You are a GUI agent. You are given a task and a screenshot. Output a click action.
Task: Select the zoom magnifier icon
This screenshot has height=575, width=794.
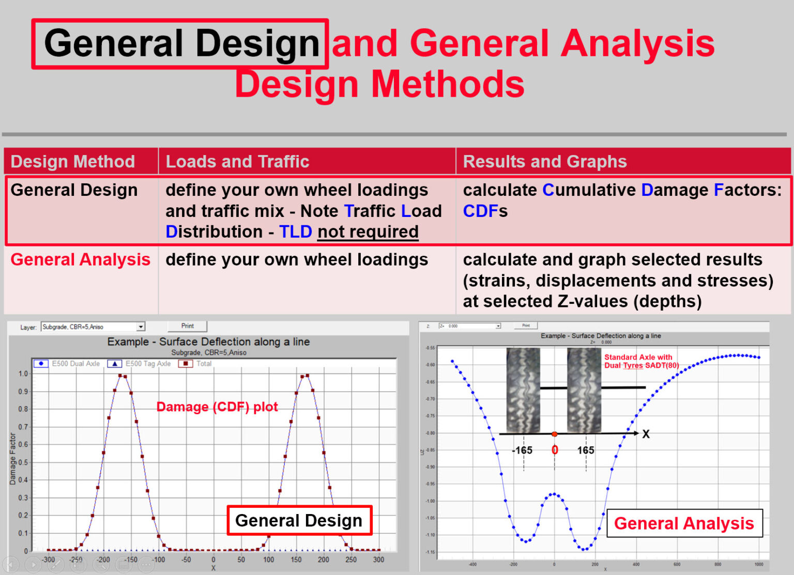(x=101, y=565)
